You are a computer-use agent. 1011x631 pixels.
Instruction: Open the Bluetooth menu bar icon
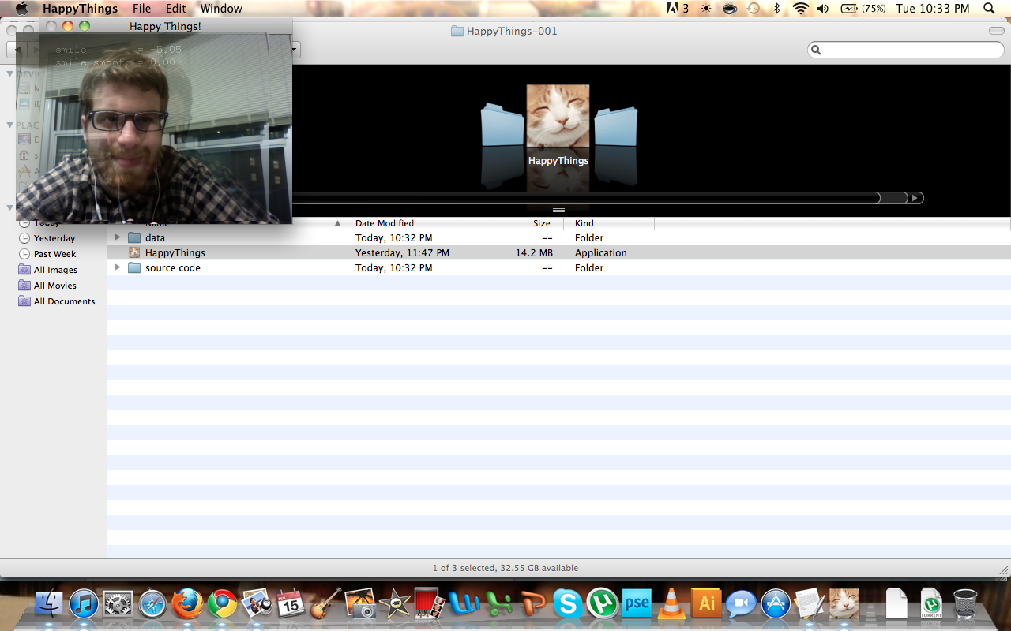776,9
